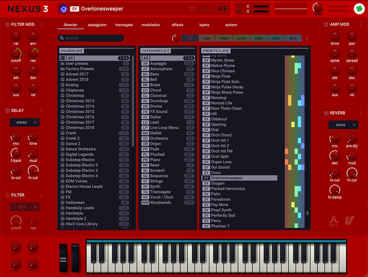Image resolution: width=368 pixels, height=277 pixels.
Task: Click the modulation wheel
Action: coord(75,258)
